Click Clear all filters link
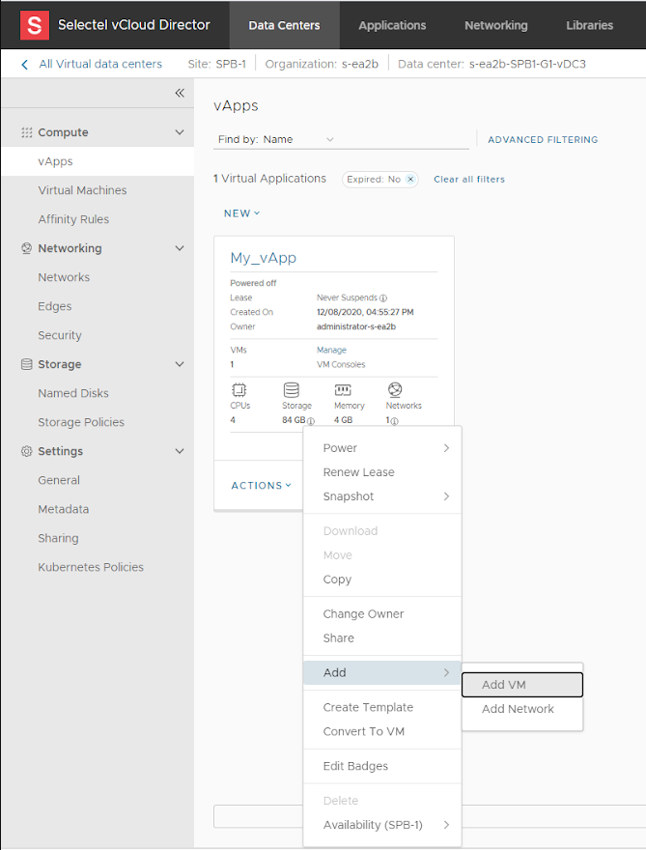This screenshot has height=850, width=646. coord(468,179)
